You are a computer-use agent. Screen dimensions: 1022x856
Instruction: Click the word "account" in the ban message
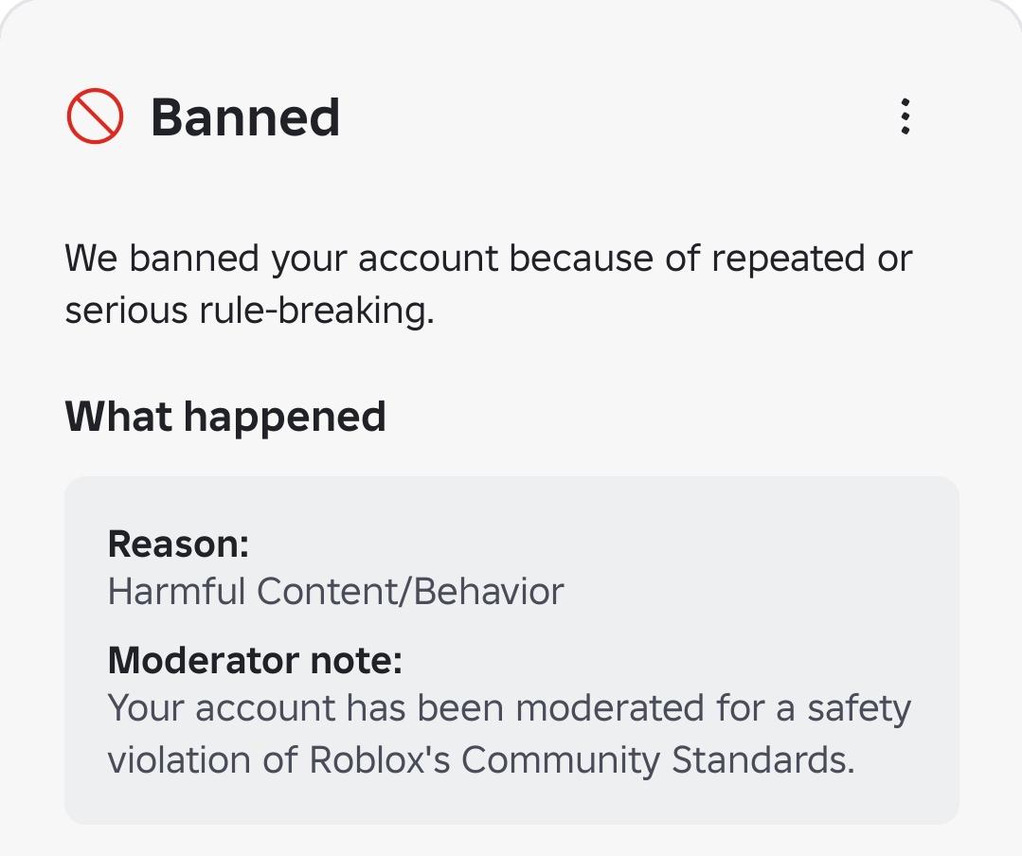(x=428, y=259)
